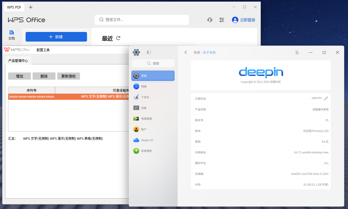
Task: Click the user avatar login icon
Action: point(235,20)
